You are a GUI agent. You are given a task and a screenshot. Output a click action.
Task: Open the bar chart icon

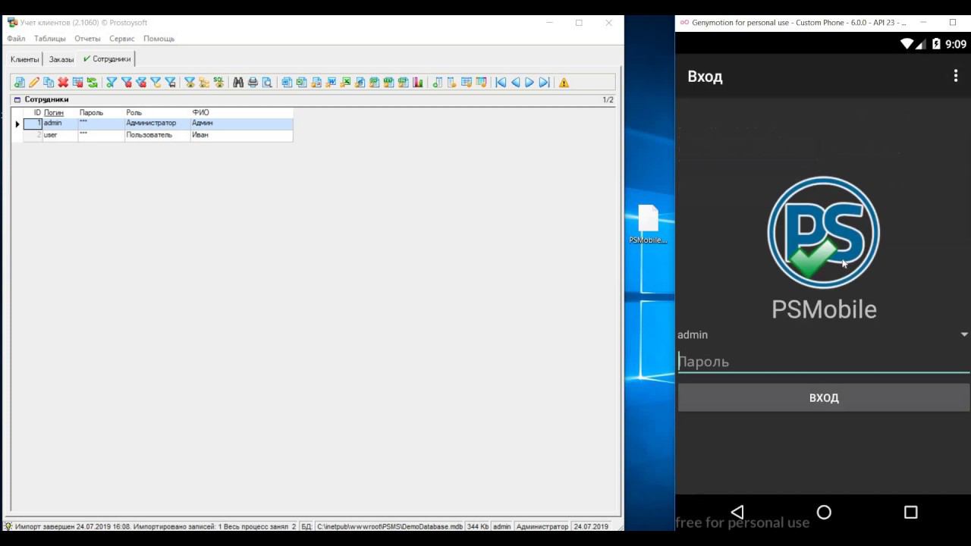click(417, 83)
